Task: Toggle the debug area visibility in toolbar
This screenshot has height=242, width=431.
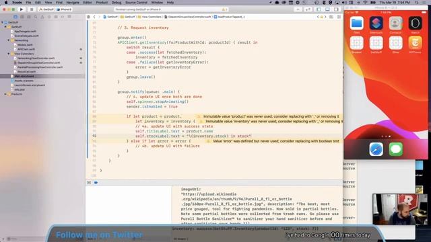Action: (327, 9)
